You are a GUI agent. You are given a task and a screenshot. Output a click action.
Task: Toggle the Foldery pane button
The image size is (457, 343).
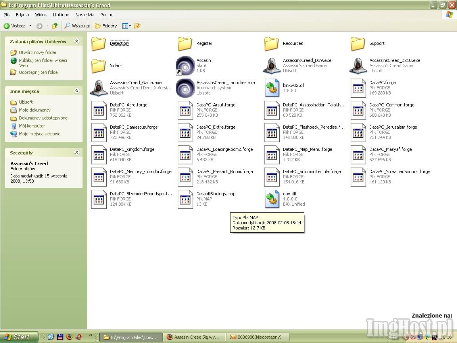106,26
